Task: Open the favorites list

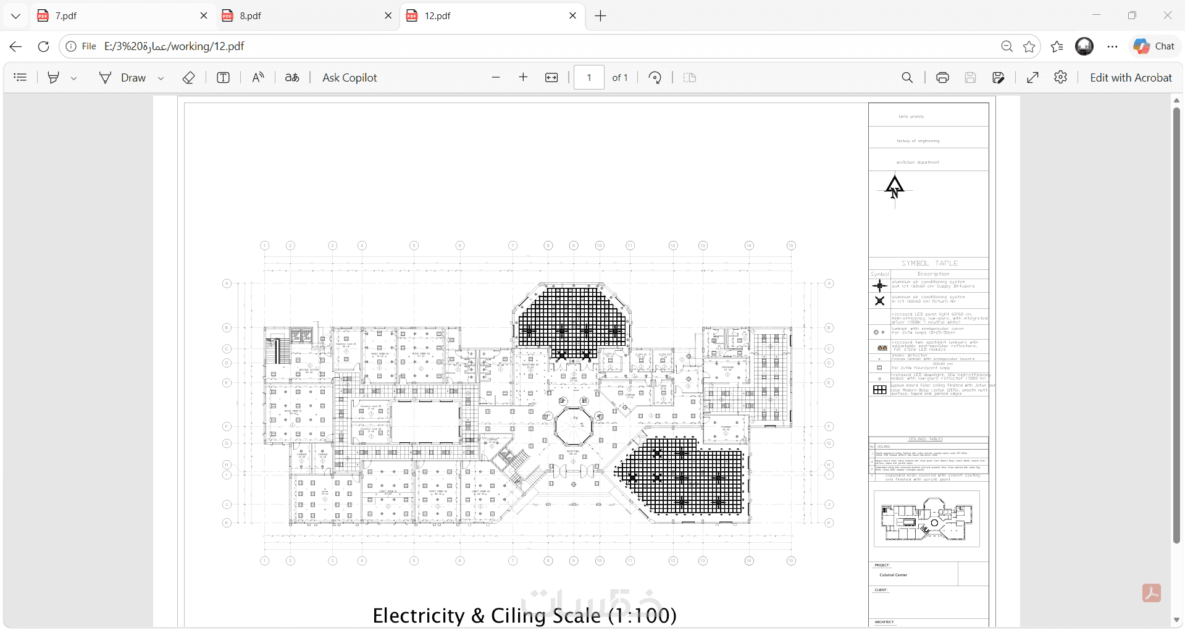Action: click(x=1057, y=46)
